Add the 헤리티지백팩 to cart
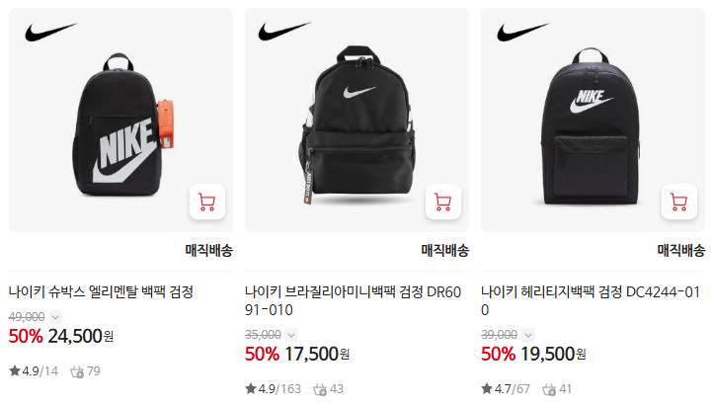 [x=678, y=202]
